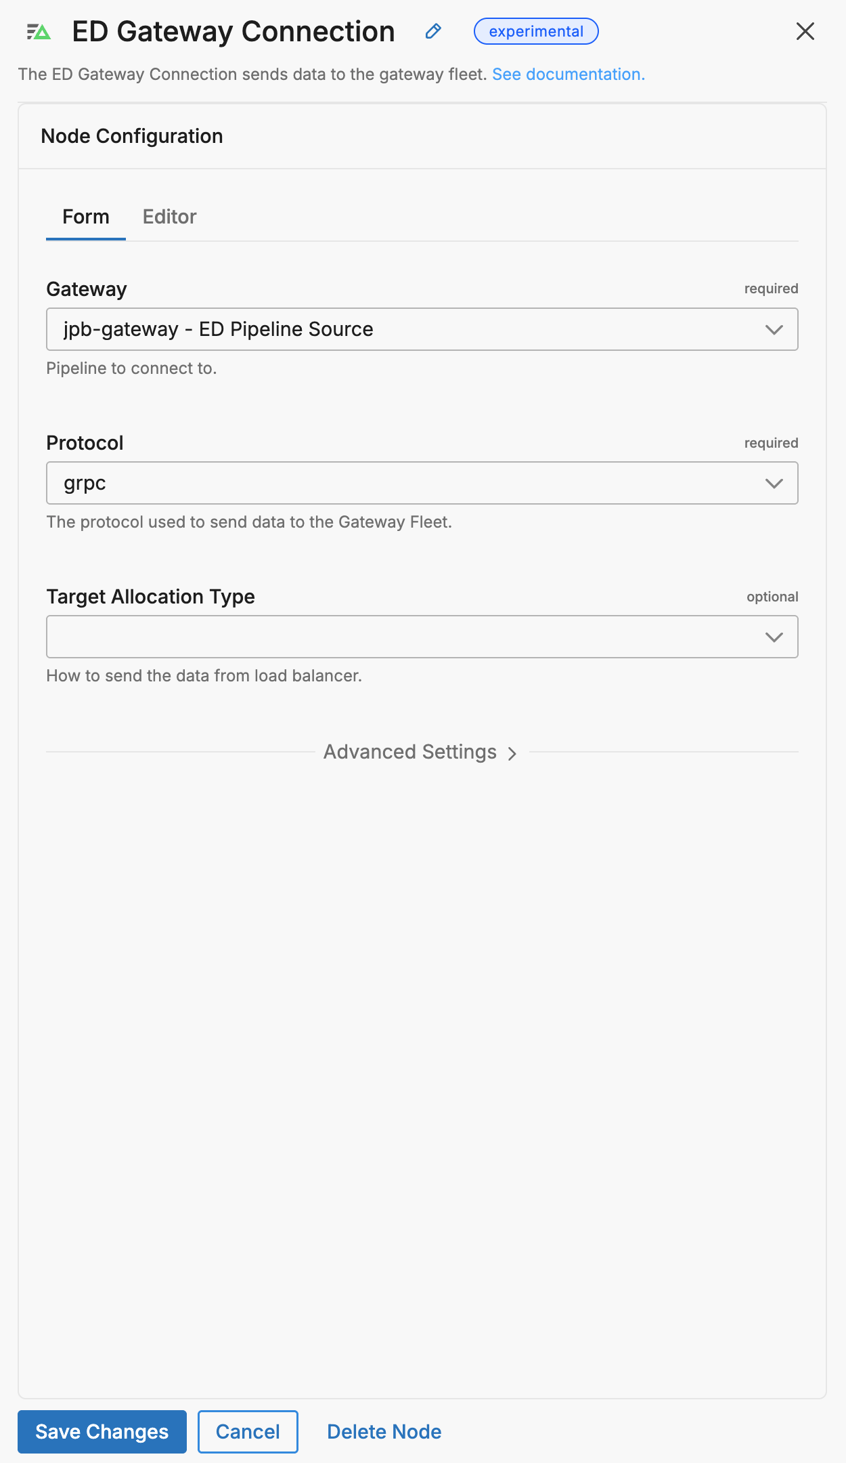The height and width of the screenshot is (1463, 846).
Task: Click the Target Allocation Type chevron arrow
Action: point(774,637)
